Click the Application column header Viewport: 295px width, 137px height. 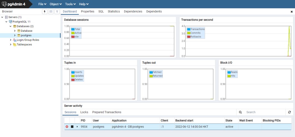(135, 120)
